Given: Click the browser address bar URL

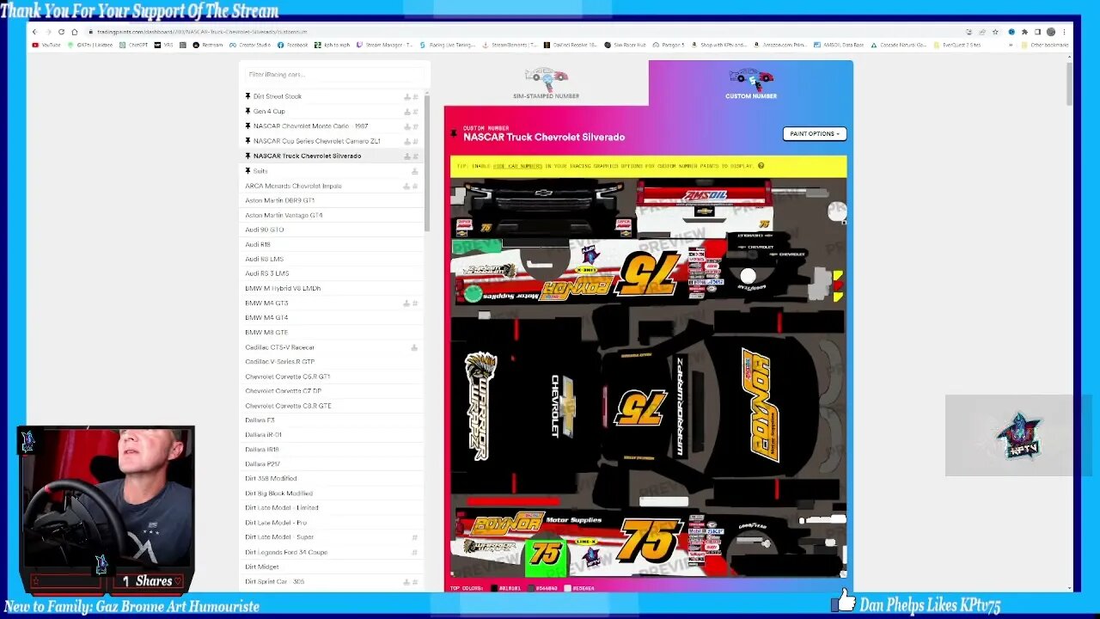Looking at the screenshot, I should tap(201, 32).
